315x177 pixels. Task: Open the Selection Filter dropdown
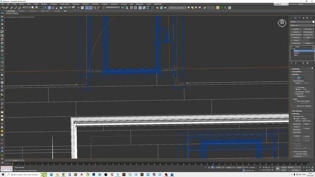(26, 8)
